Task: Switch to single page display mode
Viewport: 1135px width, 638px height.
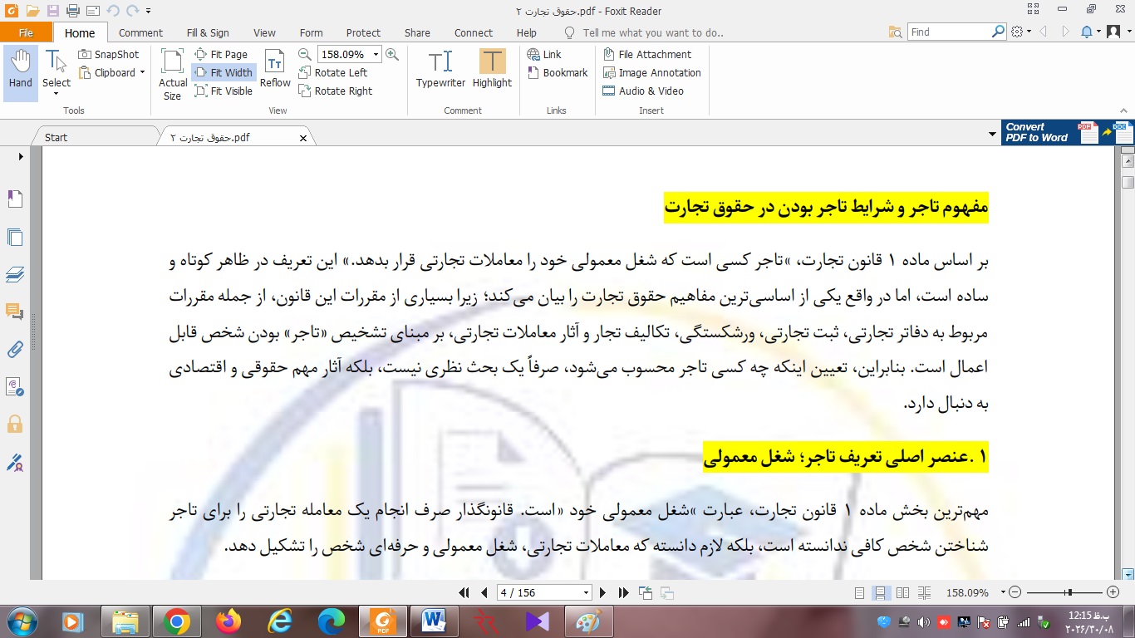Action: click(x=859, y=592)
